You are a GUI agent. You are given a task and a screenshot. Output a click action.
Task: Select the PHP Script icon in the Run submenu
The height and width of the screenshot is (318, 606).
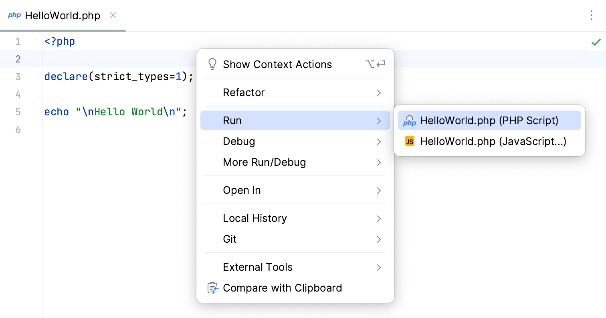click(410, 120)
